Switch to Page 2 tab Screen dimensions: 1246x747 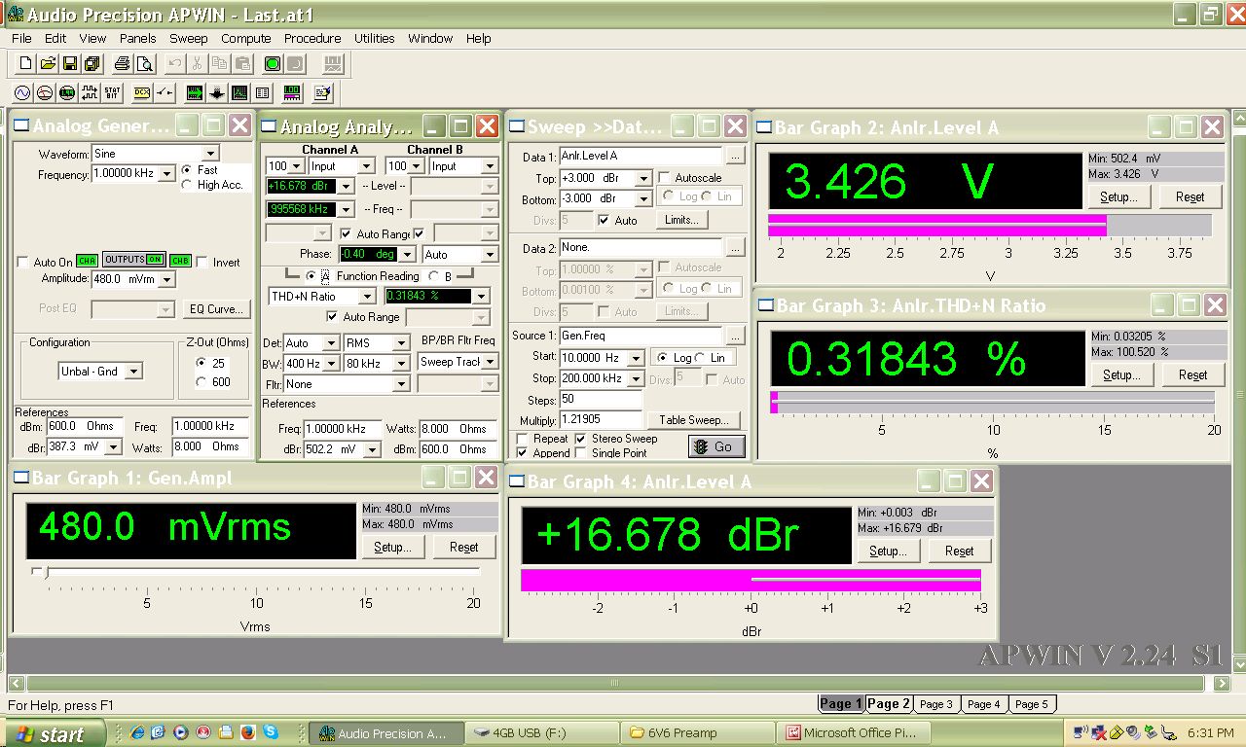click(x=889, y=703)
